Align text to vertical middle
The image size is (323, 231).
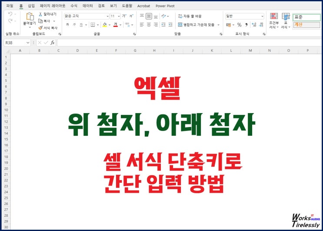(x=149, y=16)
